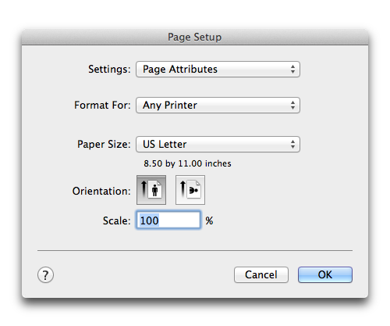Click the Paper Size popup up-down arrows
This screenshot has width=390, height=326.
[292, 145]
